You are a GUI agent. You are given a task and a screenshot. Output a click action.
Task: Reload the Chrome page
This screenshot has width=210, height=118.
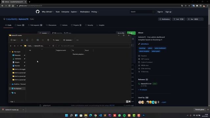coord(10,6)
